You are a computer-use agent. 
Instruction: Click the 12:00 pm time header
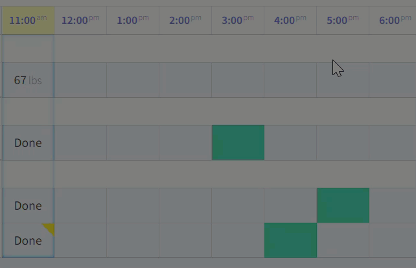point(80,20)
